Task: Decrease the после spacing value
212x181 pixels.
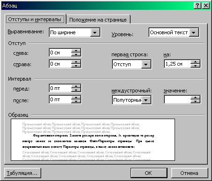Action: (x=76, y=101)
